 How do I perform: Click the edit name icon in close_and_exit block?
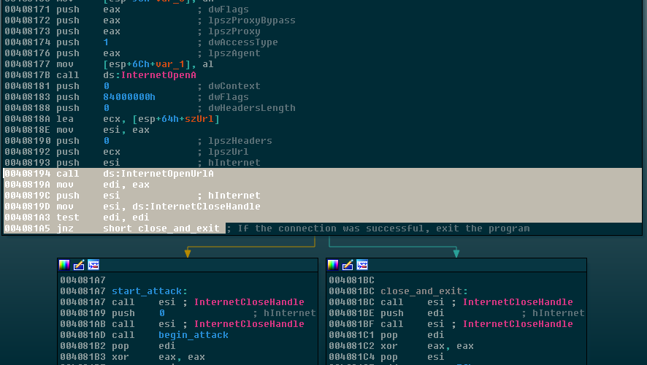click(x=348, y=265)
